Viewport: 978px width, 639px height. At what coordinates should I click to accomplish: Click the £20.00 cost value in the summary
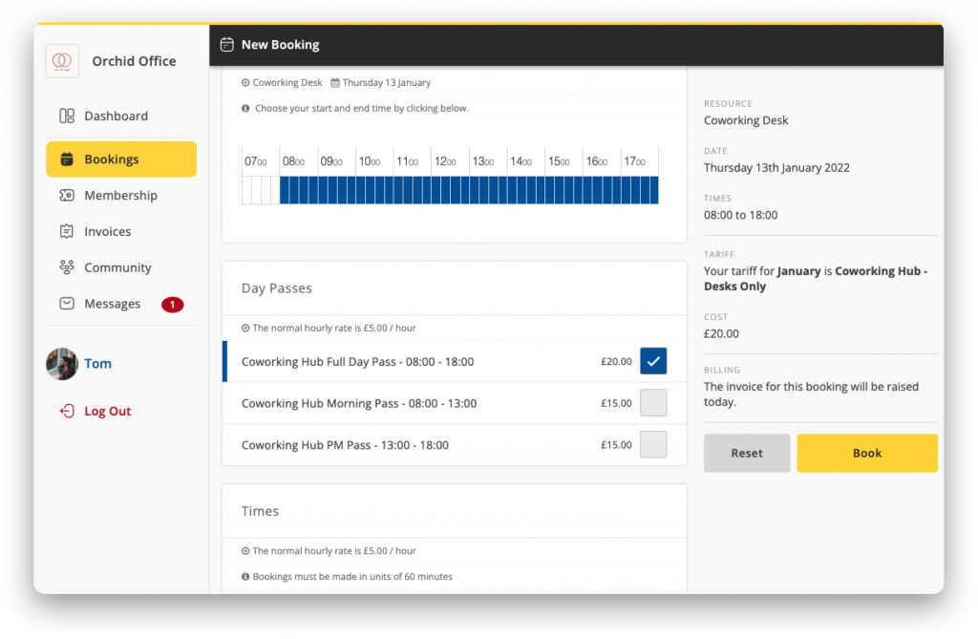click(x=721, y=334)
